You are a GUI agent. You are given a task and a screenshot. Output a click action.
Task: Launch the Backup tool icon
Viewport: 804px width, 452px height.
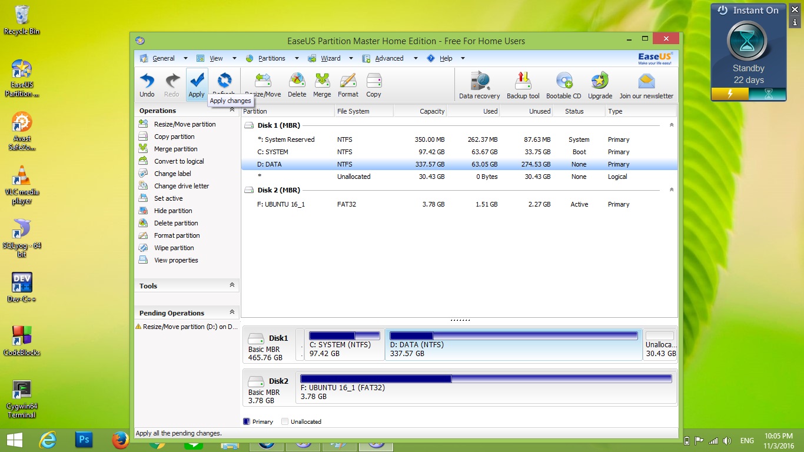pos(522,82)
